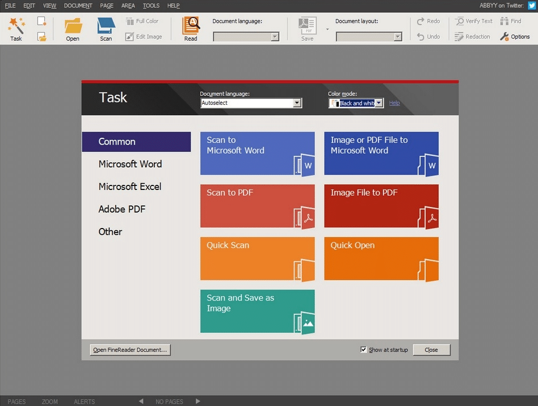Start scanning with the Scan toolbar icon

pyautogui.click(x=106, y=26)
